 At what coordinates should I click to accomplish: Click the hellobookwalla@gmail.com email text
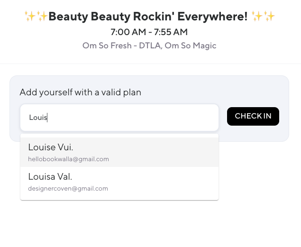68,159
